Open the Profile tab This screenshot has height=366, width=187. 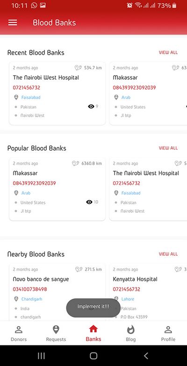(x=168, y=333)
